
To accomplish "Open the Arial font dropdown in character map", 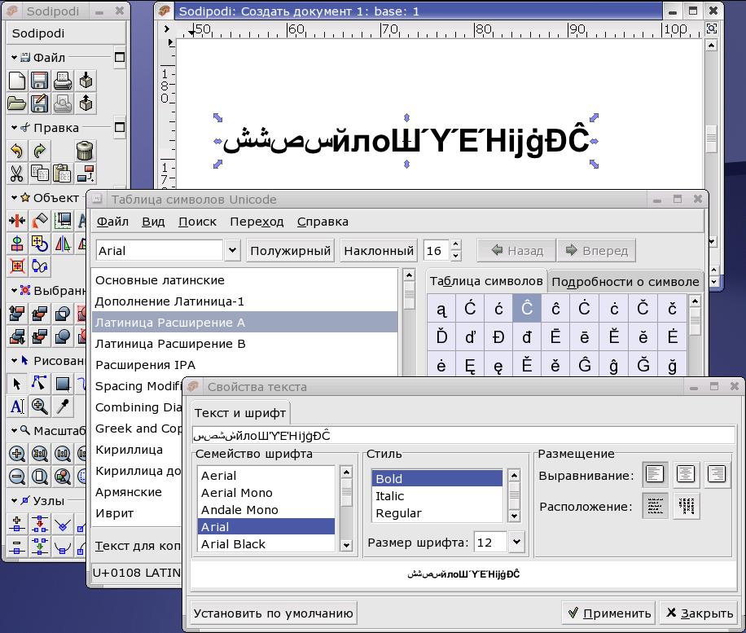I will 232,250.
